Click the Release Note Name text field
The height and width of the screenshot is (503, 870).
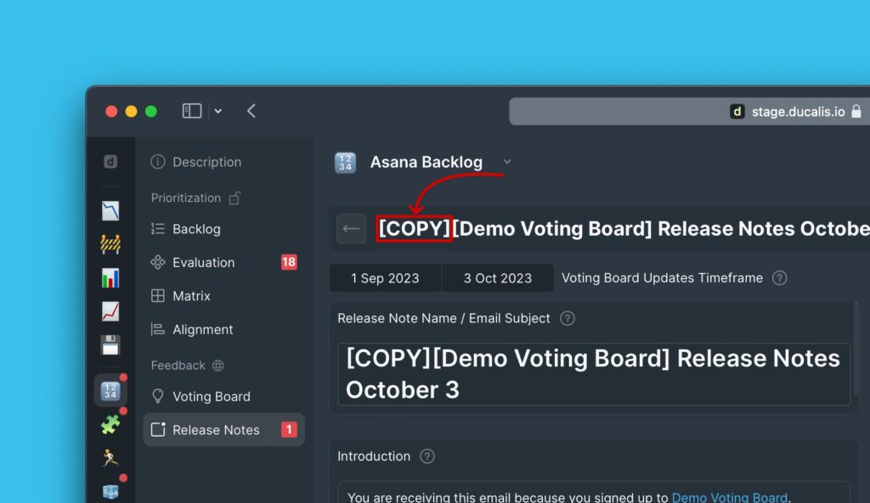click(593, 374)
